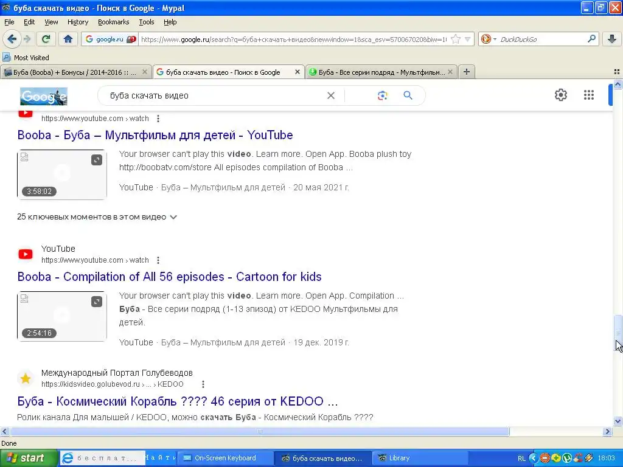Open the Windows start menu
623x467 pixels.
29,458
